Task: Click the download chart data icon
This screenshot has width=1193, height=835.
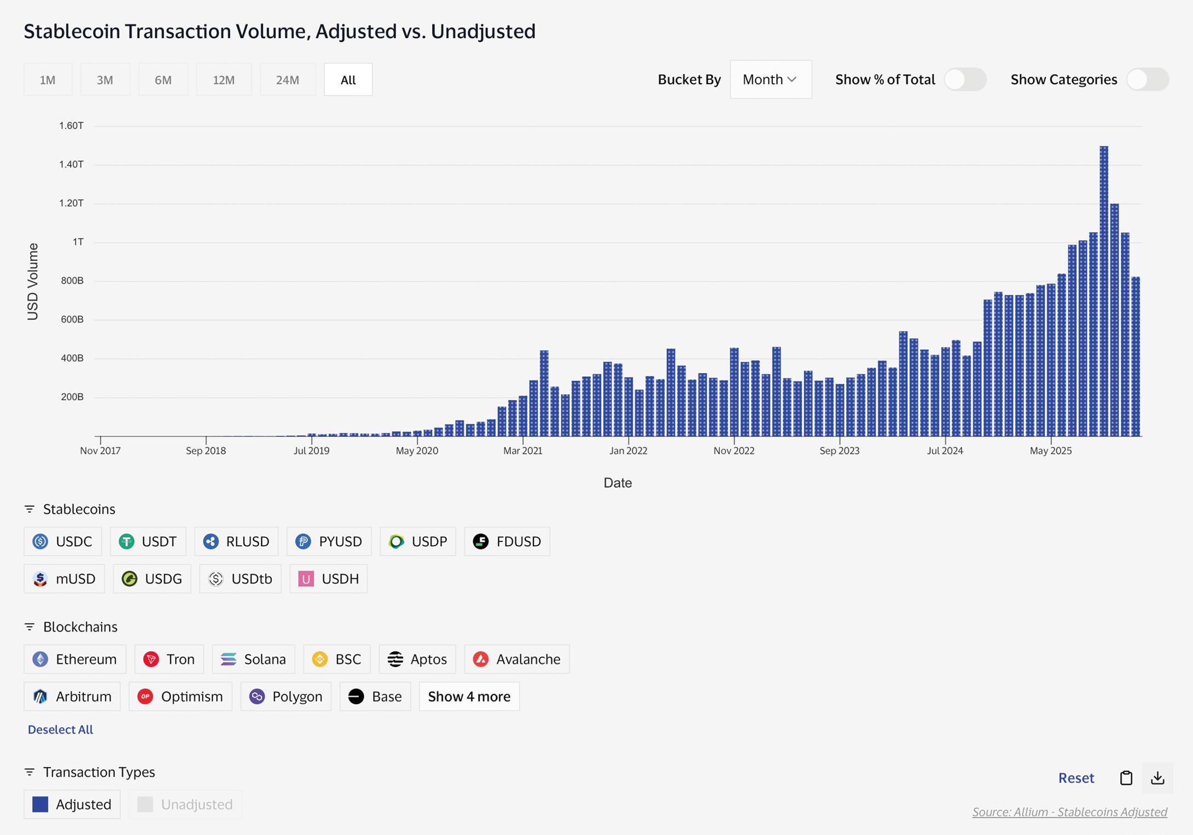Action: (1157, 778)
